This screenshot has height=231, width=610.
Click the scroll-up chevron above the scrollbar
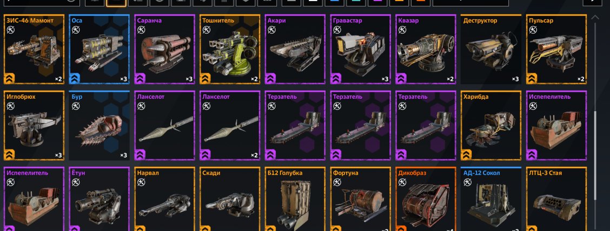pos(595,17)
